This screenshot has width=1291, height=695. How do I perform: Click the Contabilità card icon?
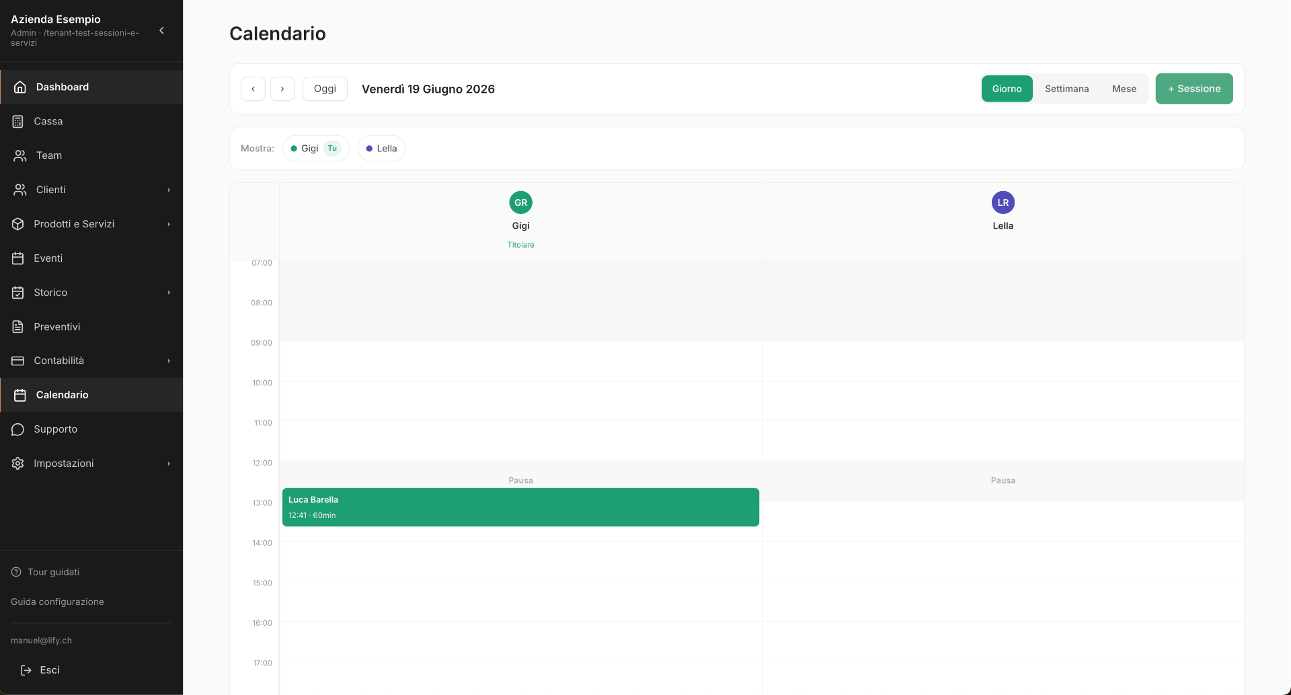tap(18, 361)
